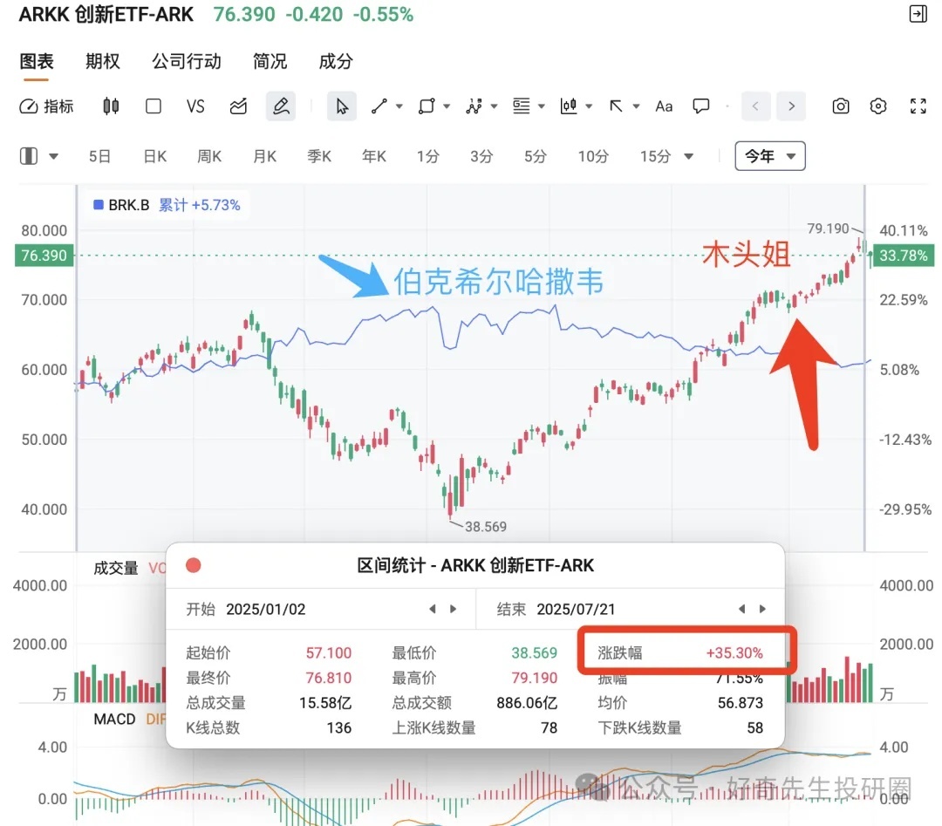Select the trend line drawing tool
942x826 pixels.
coord(379,106)
